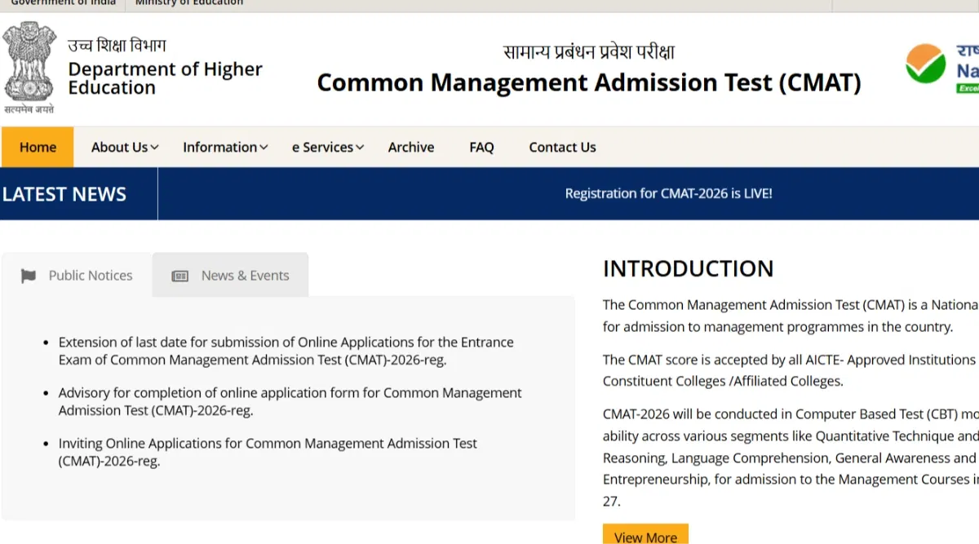Navigate to Contact Us
The image size is (979, 544).
(562, 148)
